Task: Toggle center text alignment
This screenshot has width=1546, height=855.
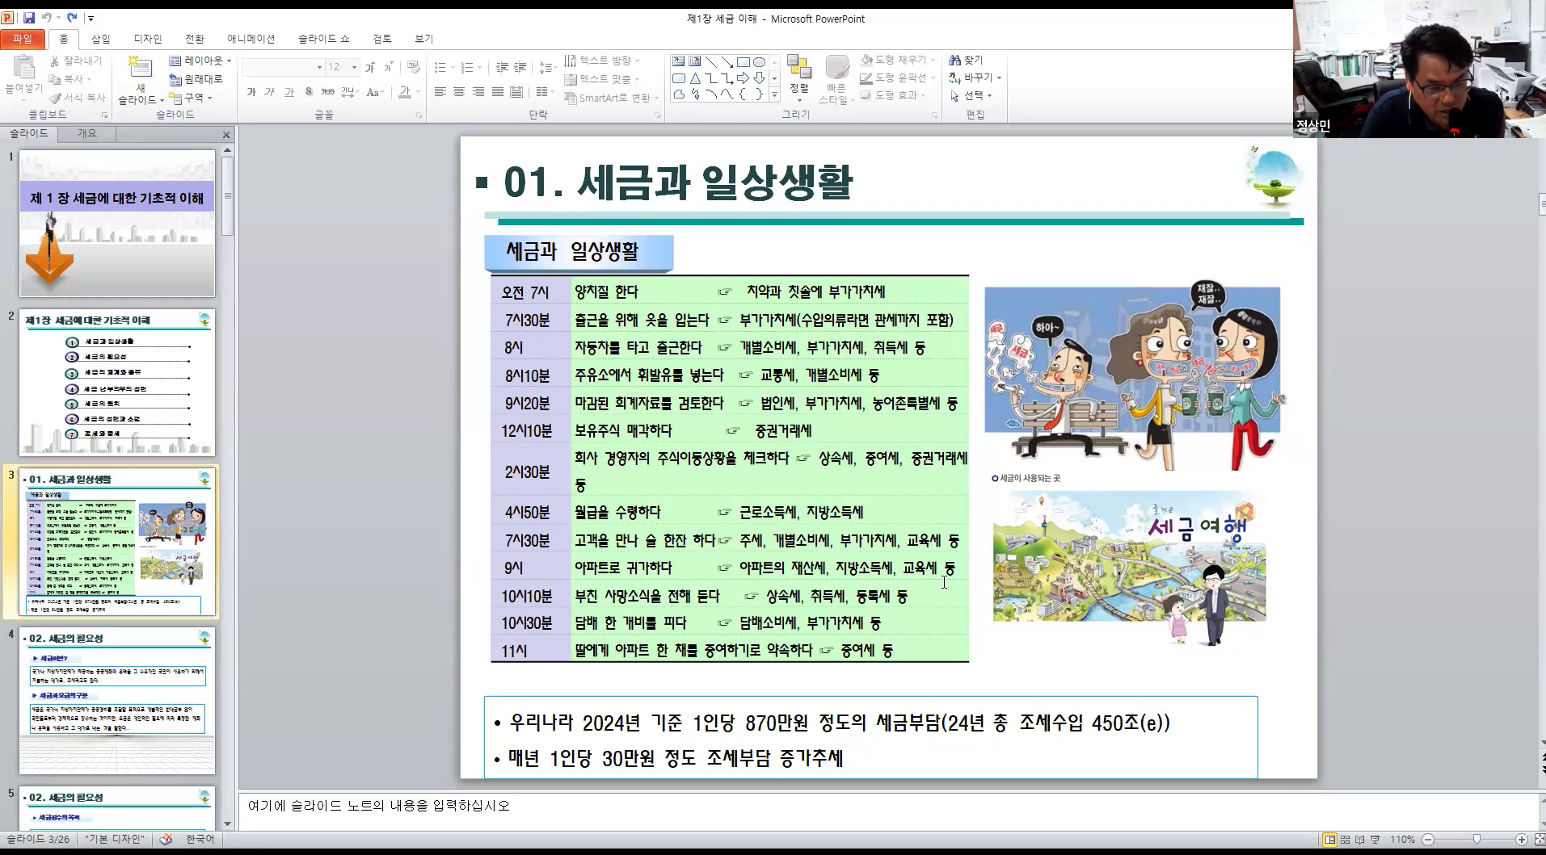Action: [x=459, y=92]
